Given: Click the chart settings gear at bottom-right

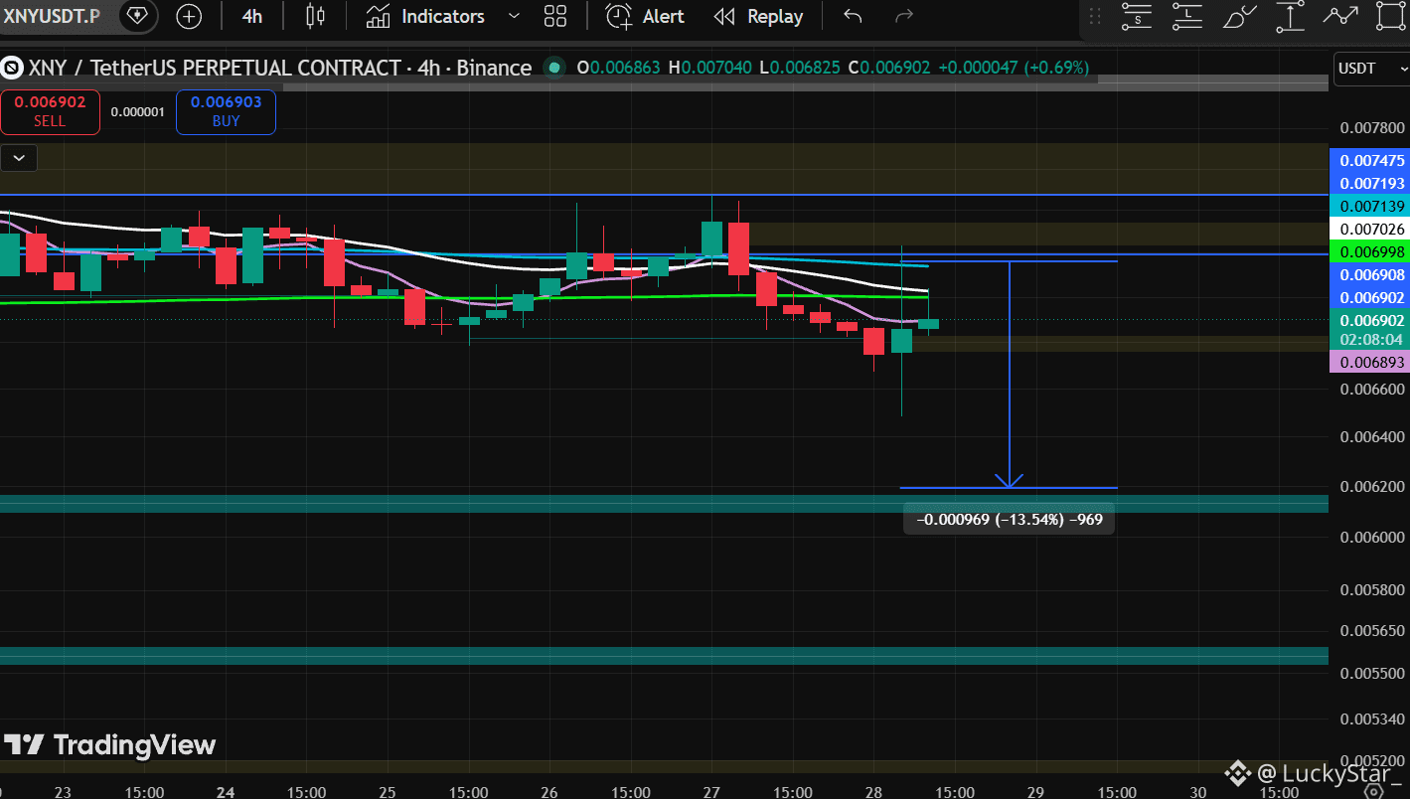Looking at the screenshot, I should click(x=1372, y=791).
